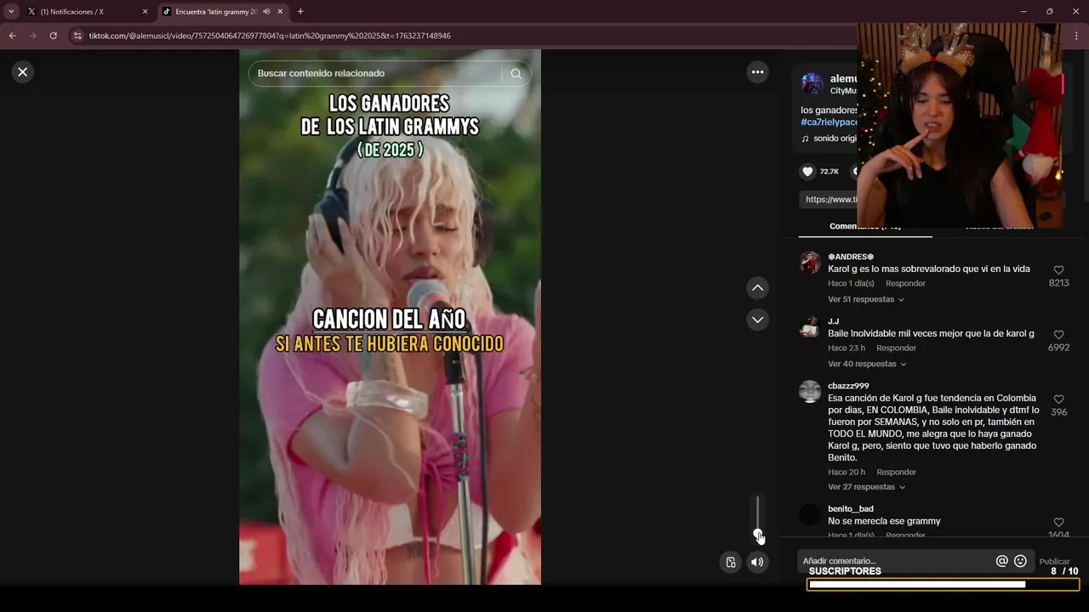The image size is (1089, 612).
Task: Toggle auto-scroll button beside speaker
Action: pyautogui.click(x=730, y=562)
